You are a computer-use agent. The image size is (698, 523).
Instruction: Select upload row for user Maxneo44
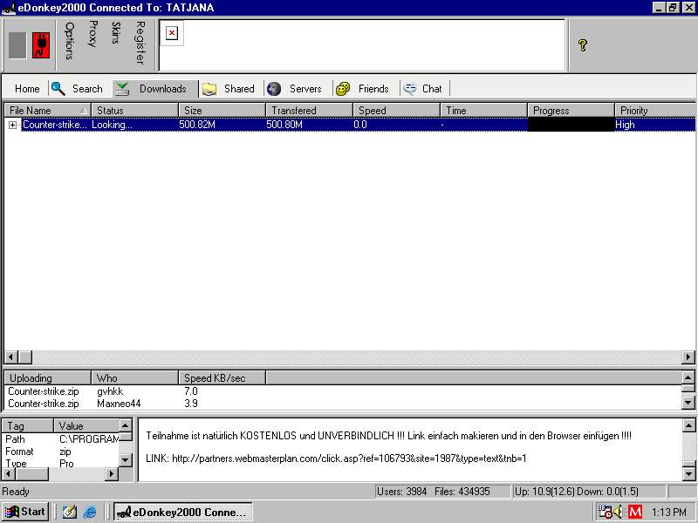click(344, 404)
